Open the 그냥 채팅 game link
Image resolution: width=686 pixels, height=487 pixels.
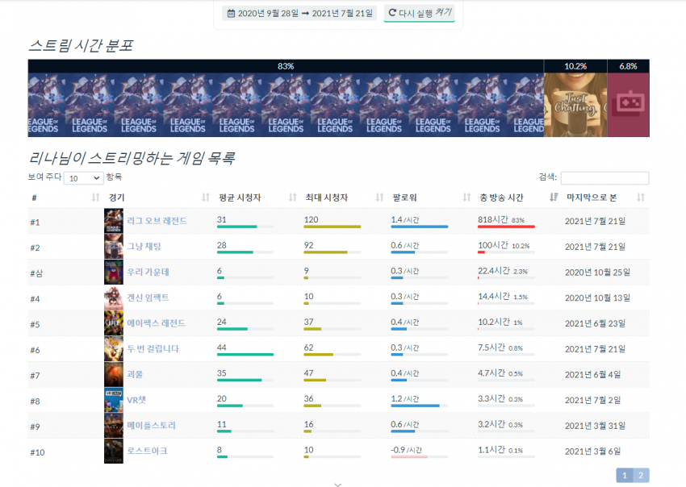tap(144, 246)
